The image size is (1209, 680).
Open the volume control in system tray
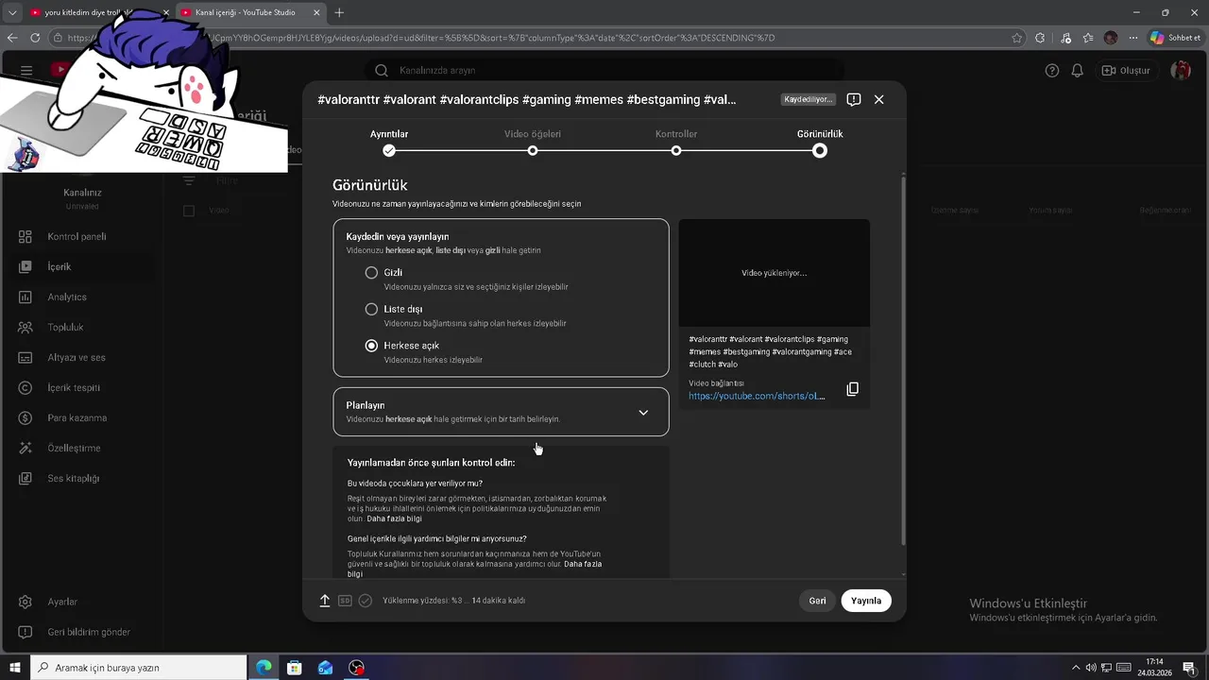1091,668
